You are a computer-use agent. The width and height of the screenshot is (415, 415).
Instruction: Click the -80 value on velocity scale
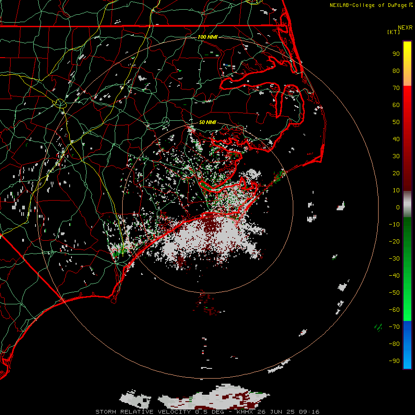[x=394, y=344]
